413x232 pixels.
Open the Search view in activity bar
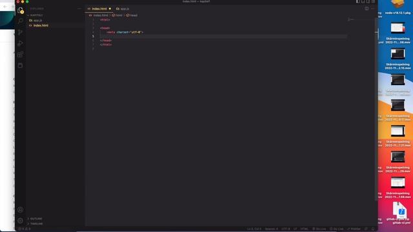[x=20, y=21]
